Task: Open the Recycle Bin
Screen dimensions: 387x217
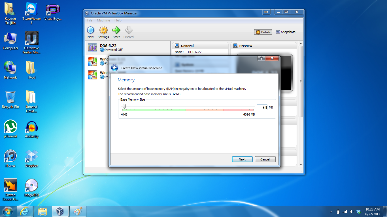Action: point(10,99)
